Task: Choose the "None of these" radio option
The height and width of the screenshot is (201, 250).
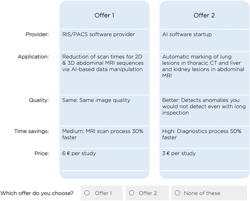Action: 178,193
